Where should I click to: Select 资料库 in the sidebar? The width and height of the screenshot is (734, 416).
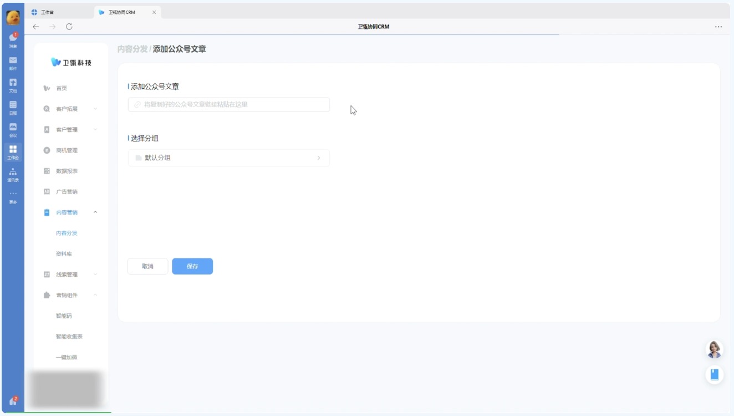pos(64,254)
